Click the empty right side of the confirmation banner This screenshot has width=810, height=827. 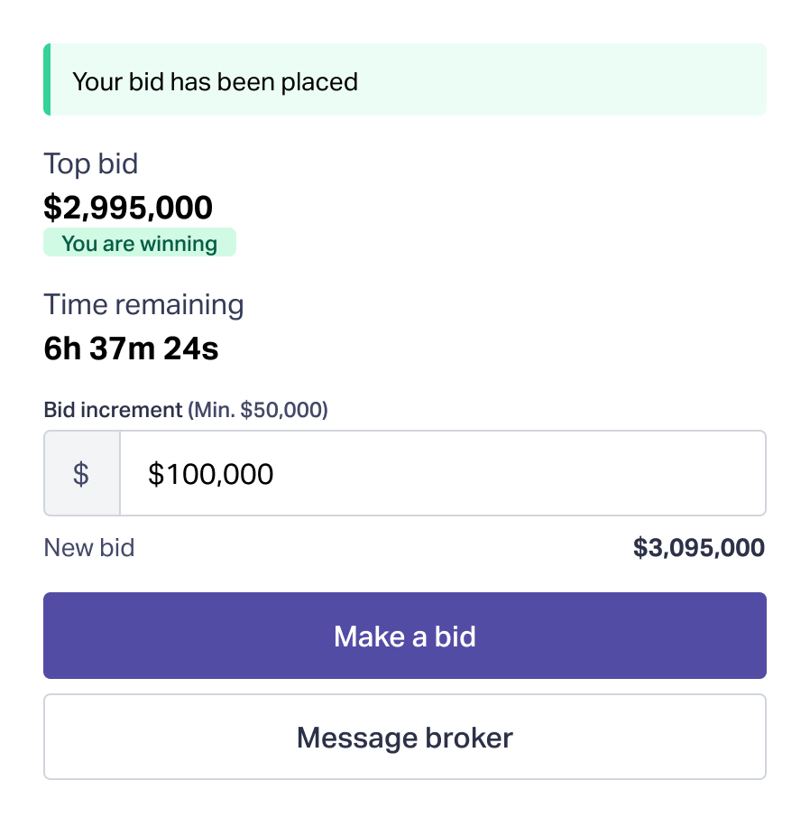[586, 79]
